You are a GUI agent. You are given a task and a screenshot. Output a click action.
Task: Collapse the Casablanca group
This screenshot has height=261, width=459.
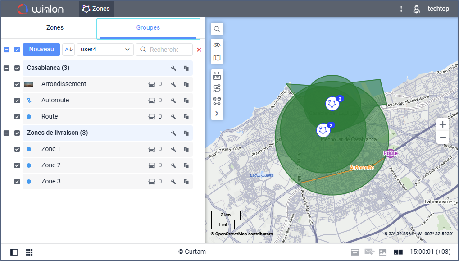[6, 68]
